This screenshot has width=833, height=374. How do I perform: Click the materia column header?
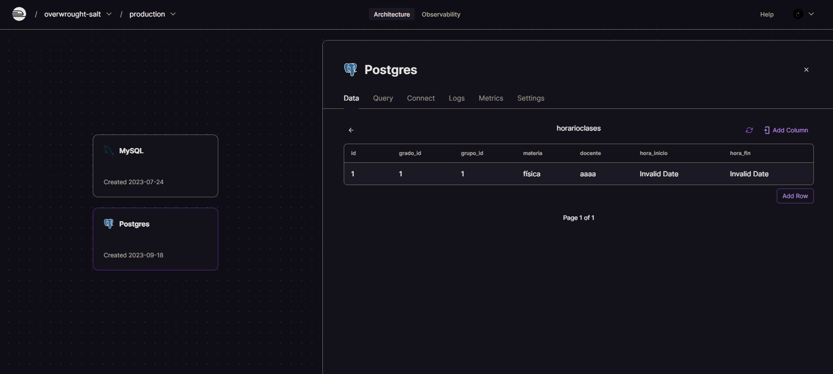point(532,153)
